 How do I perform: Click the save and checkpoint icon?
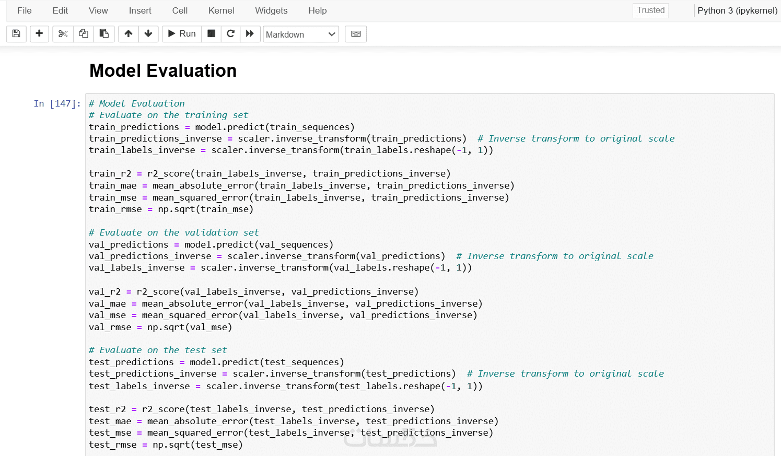pyautogui.click(x=16, y=34)
